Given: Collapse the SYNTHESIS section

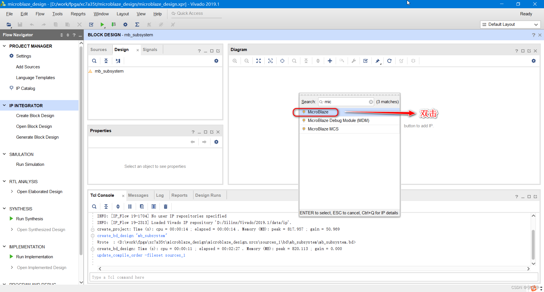Looking at the screenshot, I should 4,209.
